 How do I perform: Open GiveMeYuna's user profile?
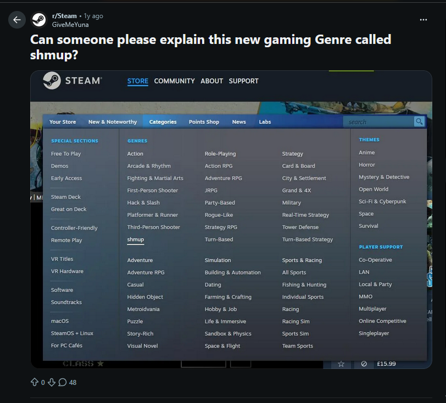[70, 25]
